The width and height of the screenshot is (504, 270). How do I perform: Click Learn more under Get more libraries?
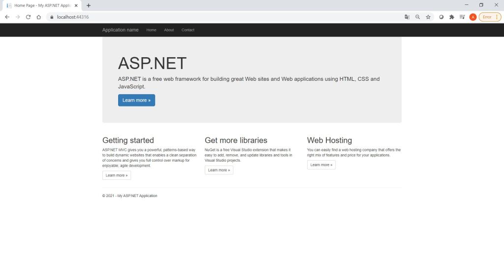pos(219,170)
